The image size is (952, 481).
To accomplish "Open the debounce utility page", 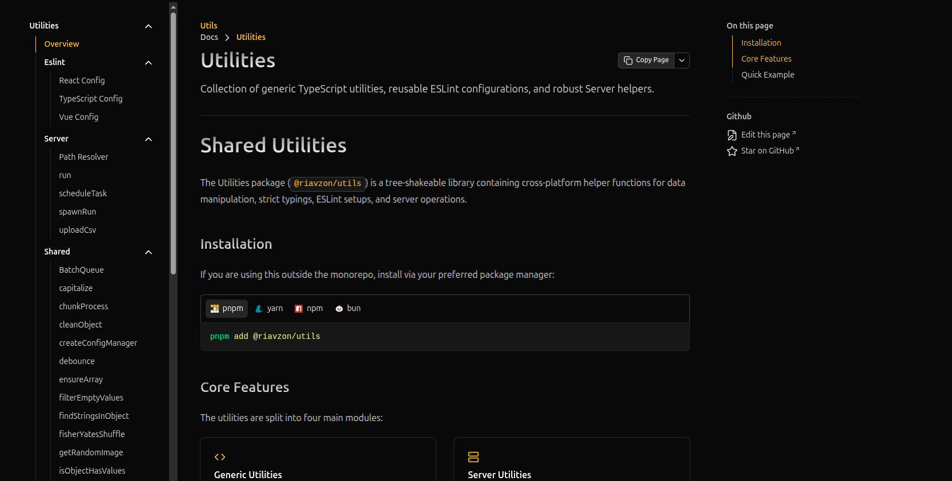I will pyautogui.click(x=77, y=361).
